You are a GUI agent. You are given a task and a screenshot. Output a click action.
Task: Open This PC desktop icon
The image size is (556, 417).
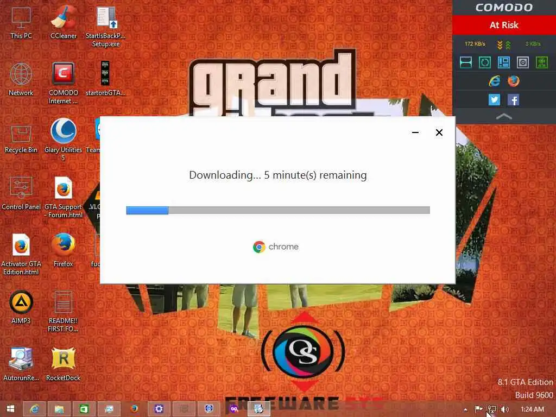click(x=21, y=22)
